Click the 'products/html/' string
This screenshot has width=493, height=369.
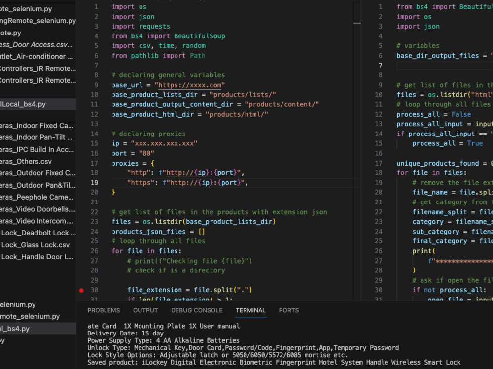pyautogui.click(x=237, y=114)
